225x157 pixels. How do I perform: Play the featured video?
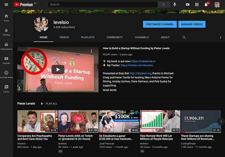click(58, 69)
